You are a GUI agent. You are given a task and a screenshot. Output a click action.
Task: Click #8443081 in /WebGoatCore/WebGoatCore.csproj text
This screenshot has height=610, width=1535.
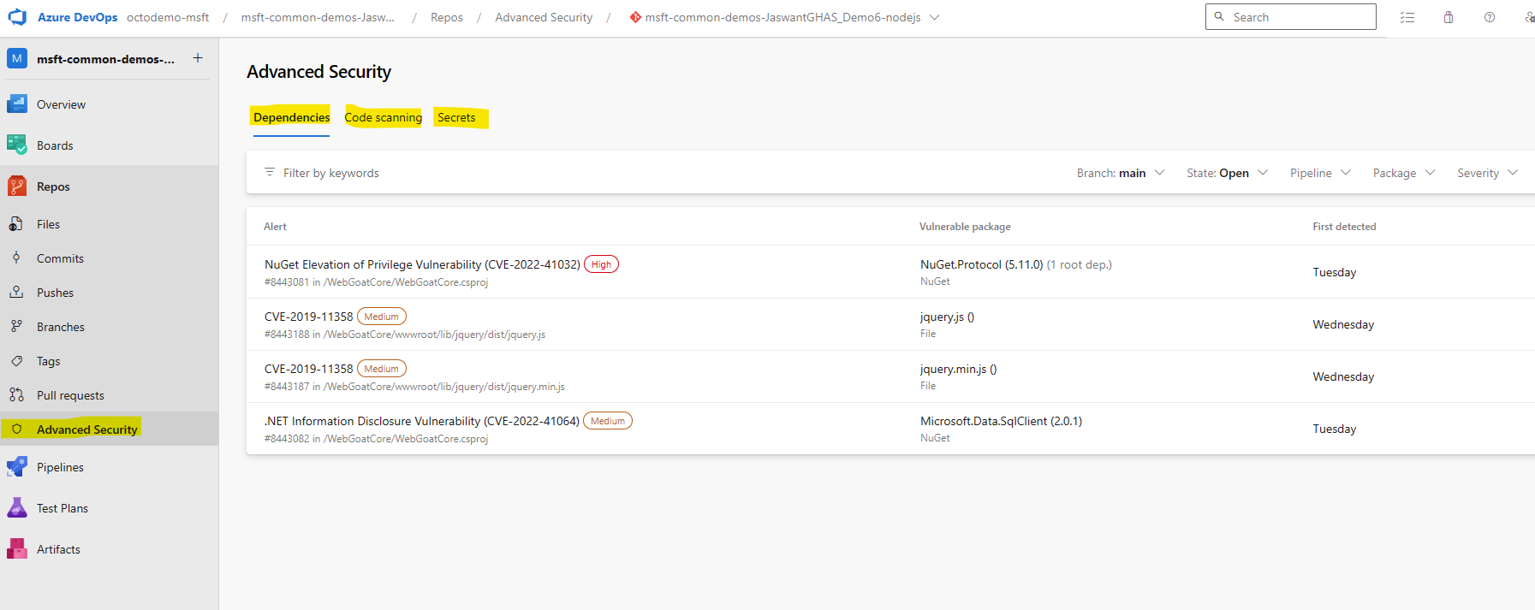[376, 282]
